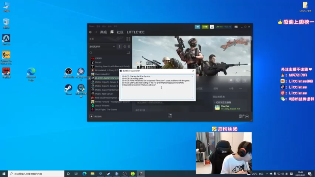Open OBS Studio desktop shortcut
Screen dimensions: 315x177
coord(69,73)
